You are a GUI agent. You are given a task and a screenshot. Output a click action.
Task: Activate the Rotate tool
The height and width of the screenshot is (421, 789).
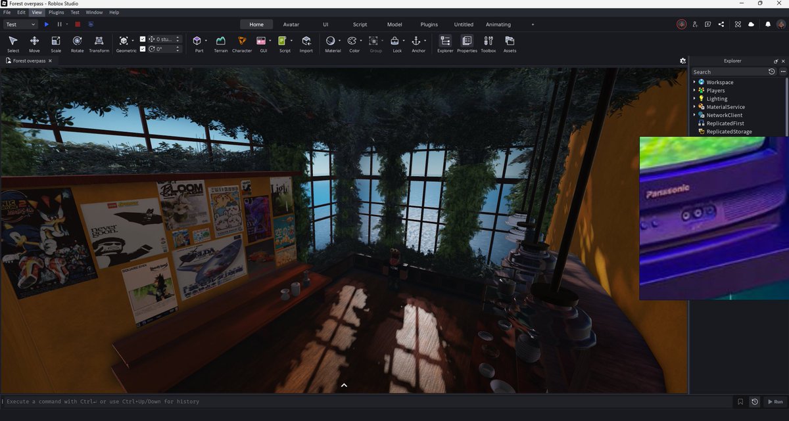click(78, 44)
